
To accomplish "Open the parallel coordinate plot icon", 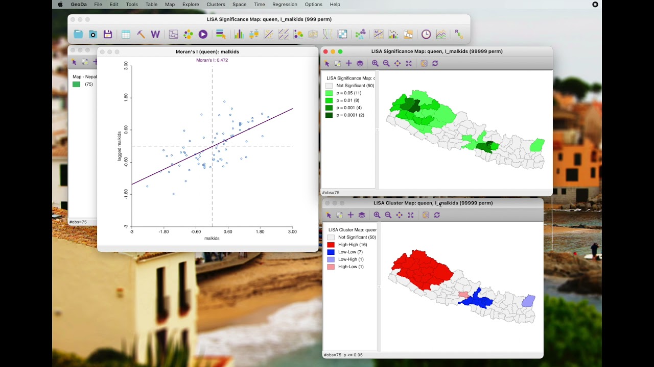I will (x=327, y=34).
